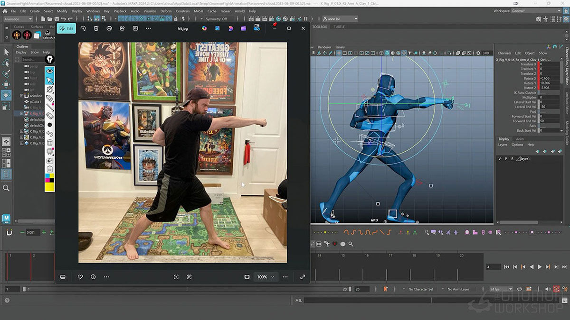Click the search magnifier in the left toolbox
The width and height of the screenshot is (570, 320).
(6, 188)
